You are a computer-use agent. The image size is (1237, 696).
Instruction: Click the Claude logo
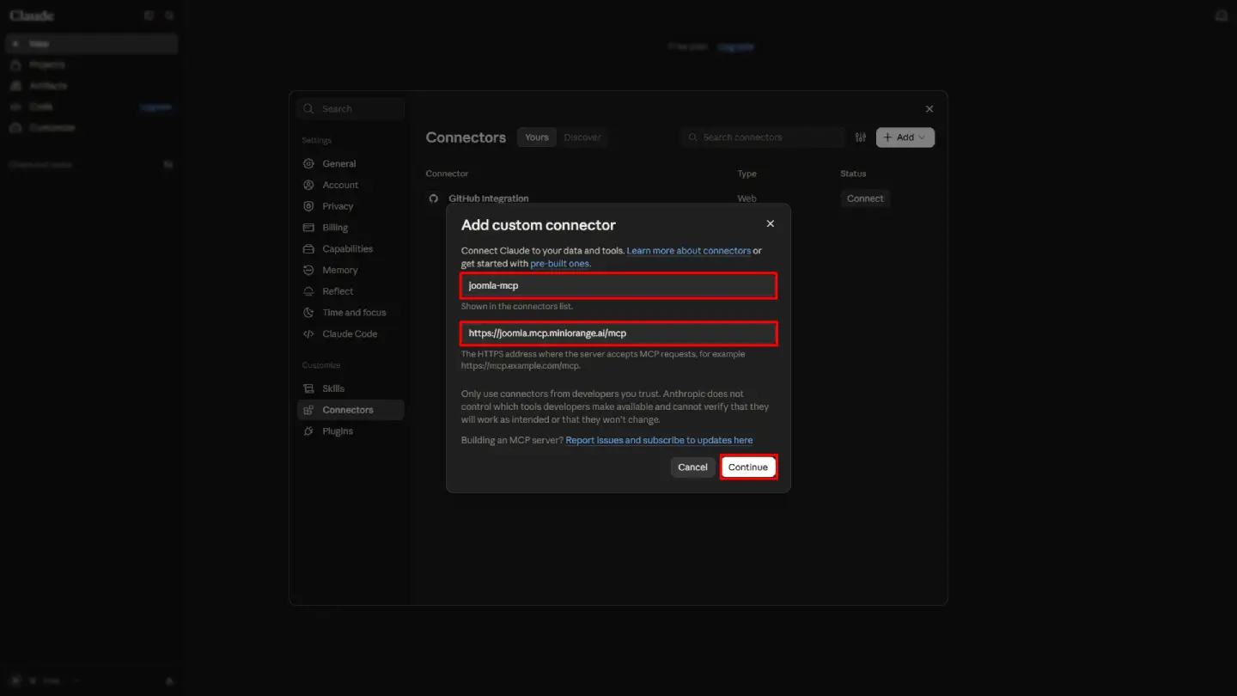(32, 15)
